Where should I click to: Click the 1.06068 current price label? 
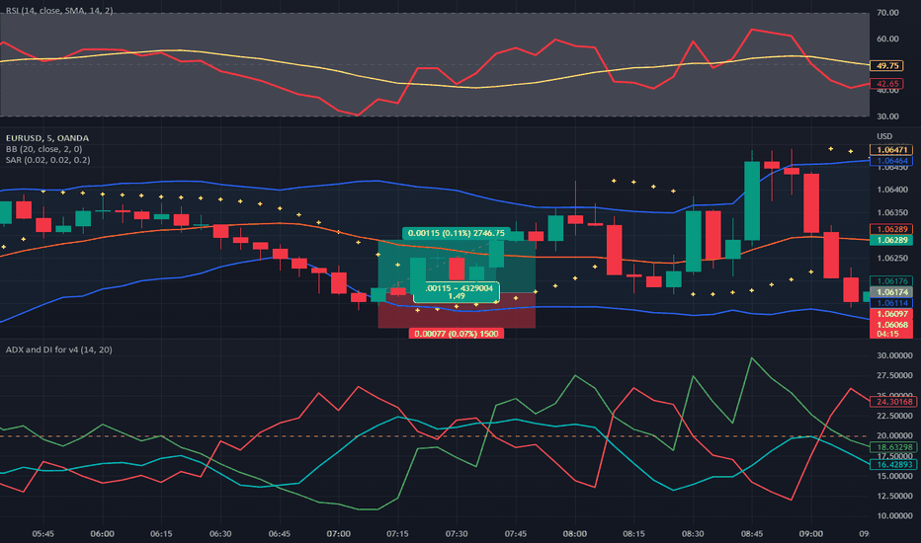(891, 325)
